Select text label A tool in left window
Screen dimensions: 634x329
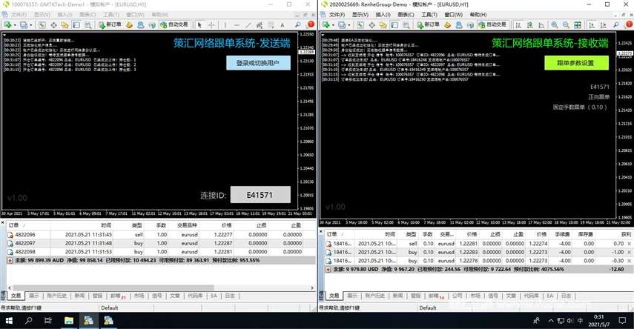[x=283, y=25]
